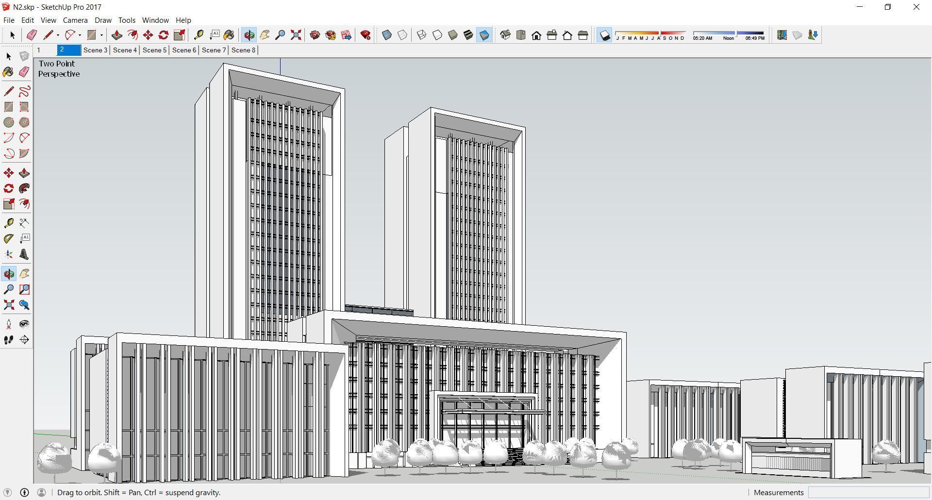Open the File menu
Viewport: 932px width, 500px height.
click(9, 20)
